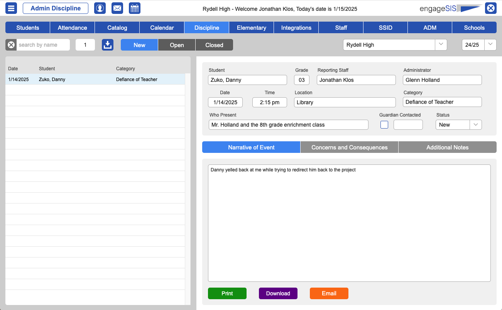The width and height of the screenshot is (502, 310).
Task: Click the Who Present field
Action: [x=289, y=125]
